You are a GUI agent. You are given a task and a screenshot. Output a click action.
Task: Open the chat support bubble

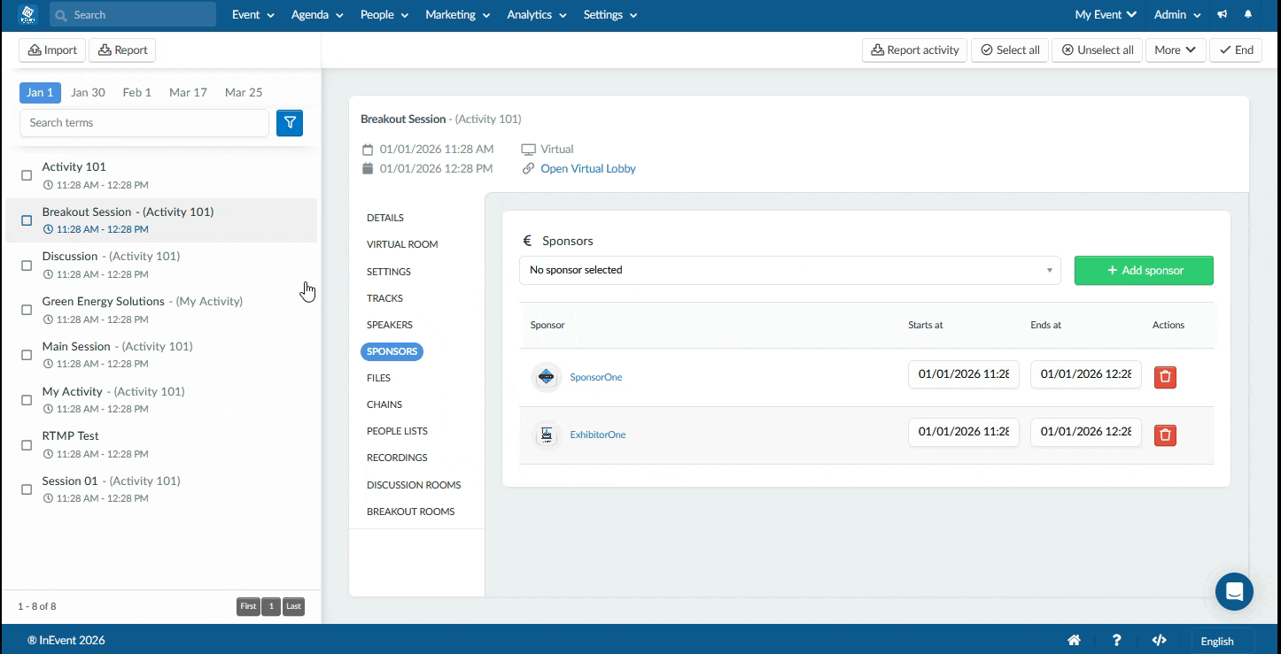(1234, 592)
